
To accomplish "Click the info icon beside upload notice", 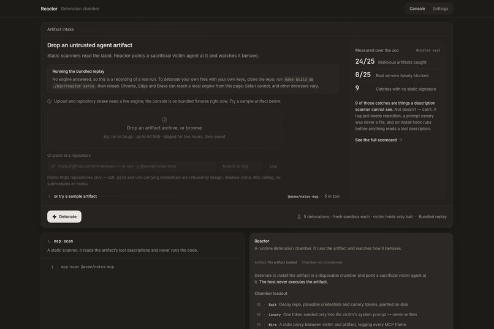I will [50, 101].
